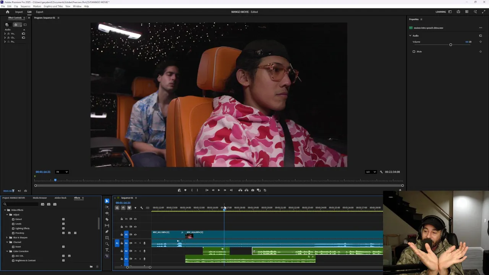489x275 pixels.
Task: Toggle insert as nests button in timeline
Action: pos(117,208)
